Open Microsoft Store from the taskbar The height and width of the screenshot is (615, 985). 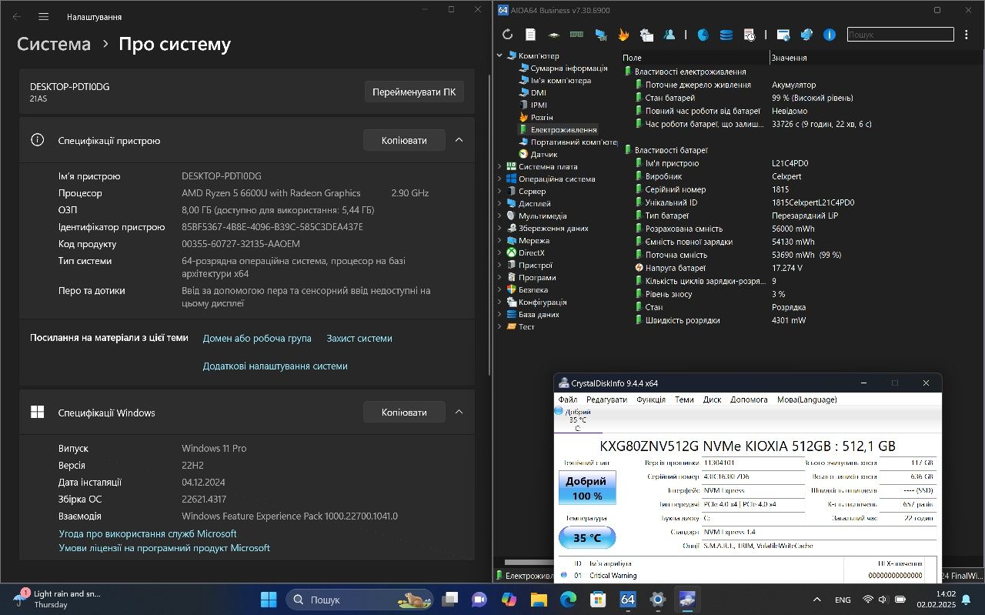click(x=598, y=600)
